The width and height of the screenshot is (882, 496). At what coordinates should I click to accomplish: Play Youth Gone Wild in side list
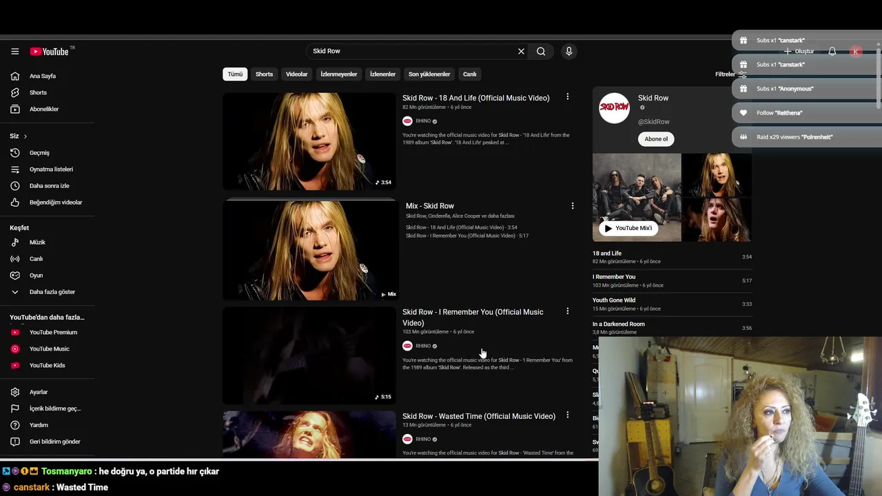click(672, 304)
